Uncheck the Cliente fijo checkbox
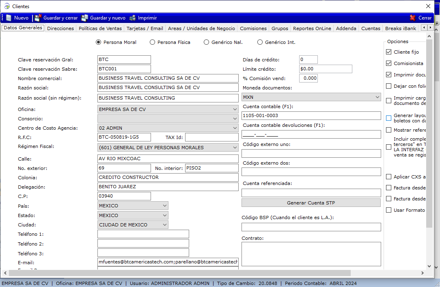The height and width of the screenshot is (287, 440). point(389,52)
